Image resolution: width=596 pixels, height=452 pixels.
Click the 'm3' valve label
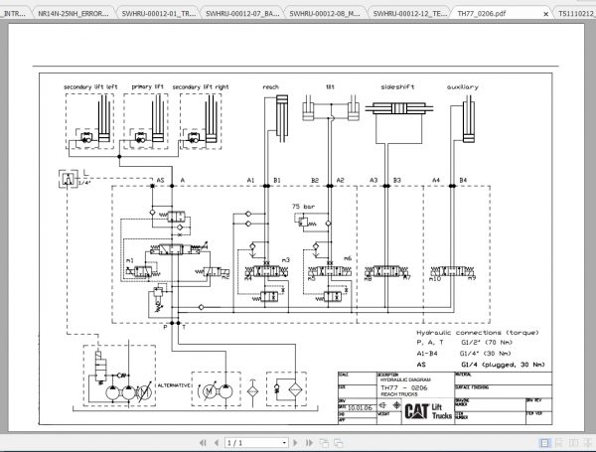click(x=286, y=260)
